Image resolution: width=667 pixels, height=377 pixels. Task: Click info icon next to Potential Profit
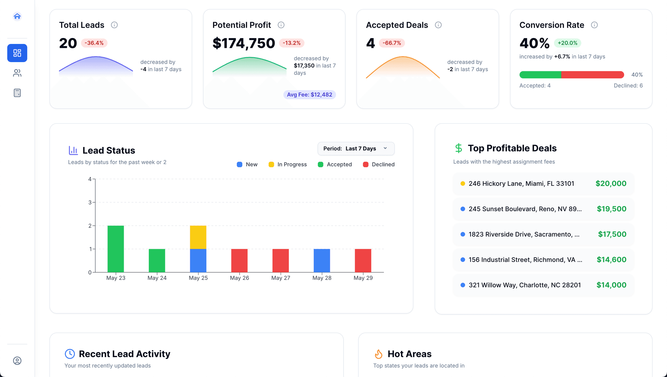pyautogui.click(x=281, y=25)
